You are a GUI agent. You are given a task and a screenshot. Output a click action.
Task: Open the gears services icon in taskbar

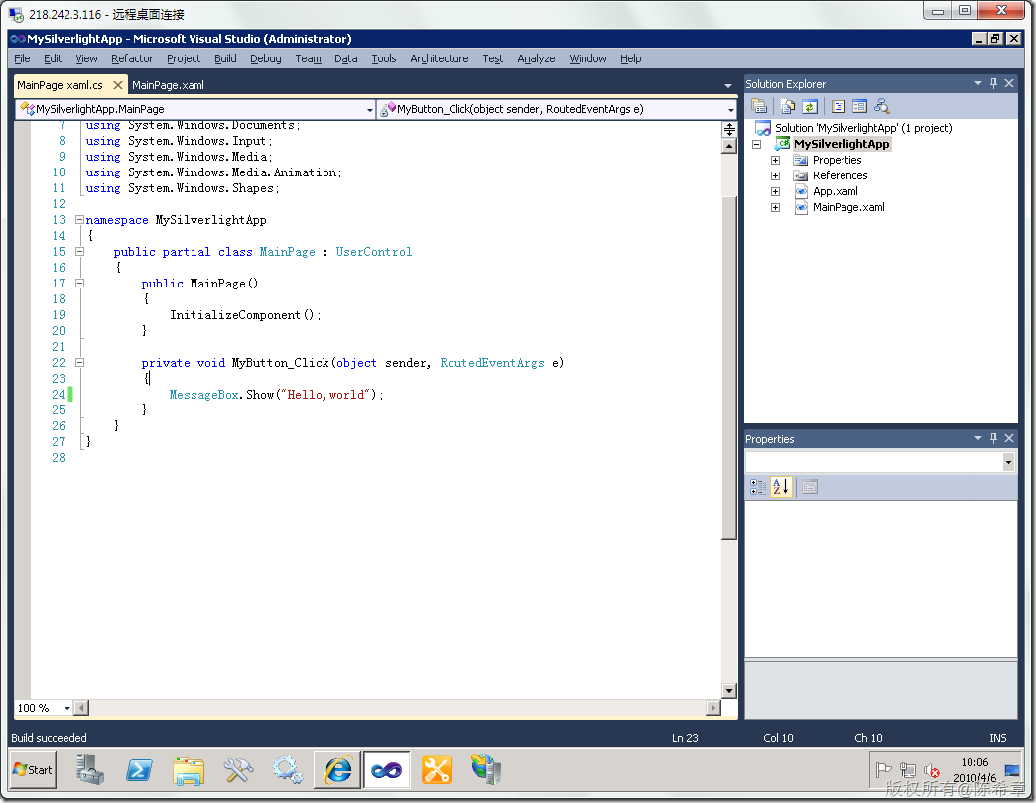point(288,770)
